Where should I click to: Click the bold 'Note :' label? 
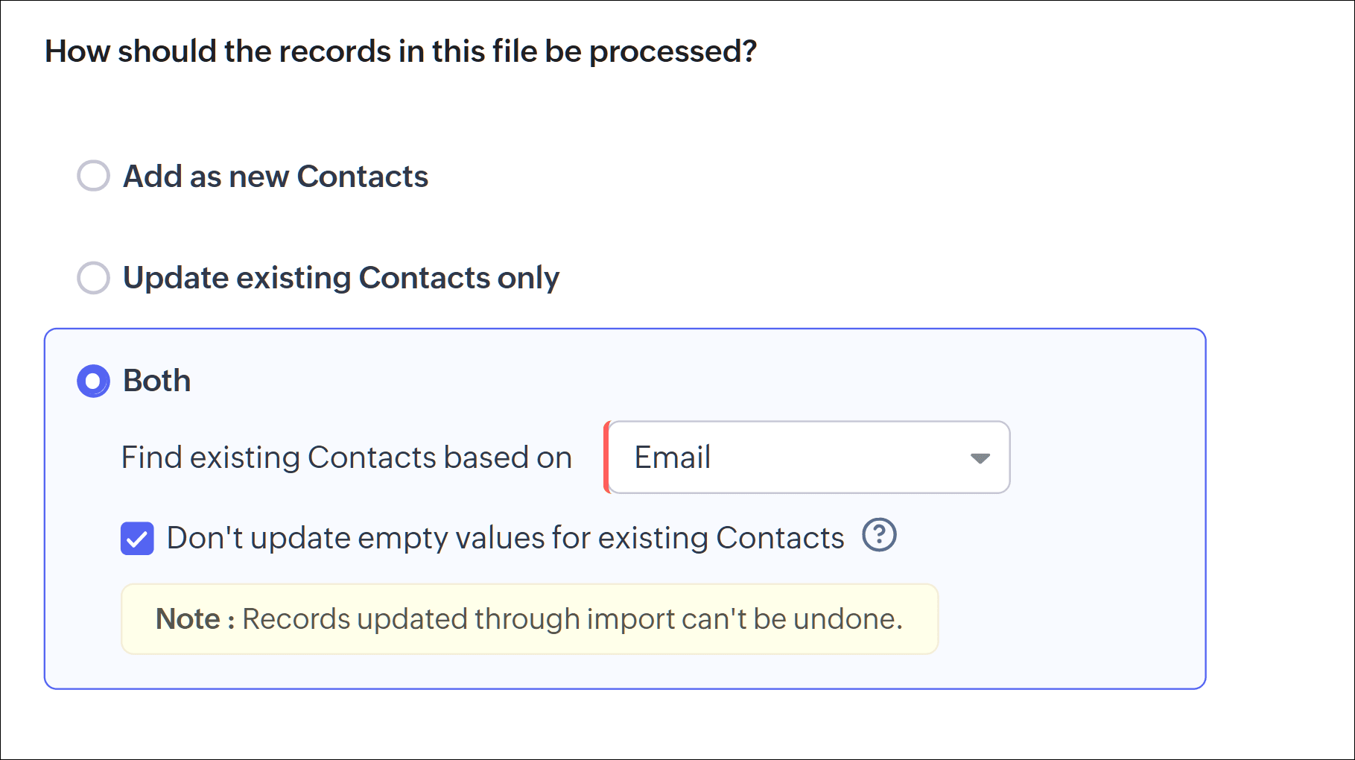tap(195, 619)
